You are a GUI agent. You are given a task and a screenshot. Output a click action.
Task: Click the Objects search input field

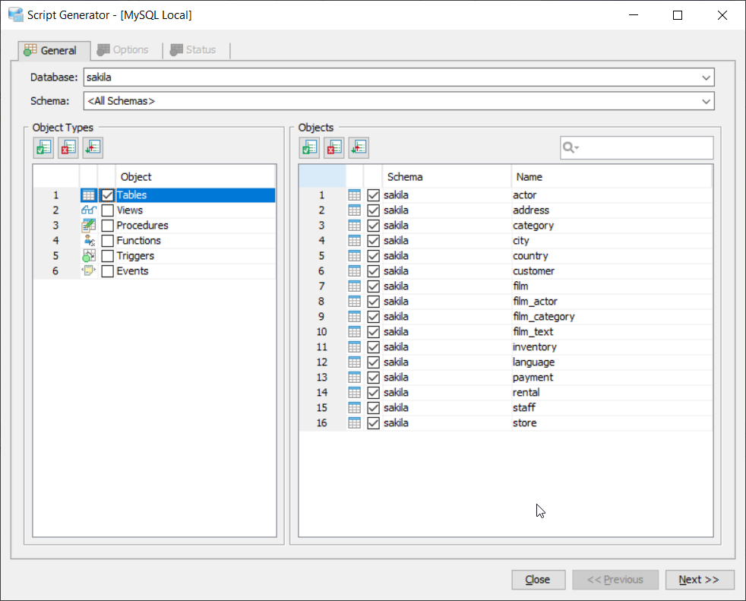tap(644, 148)
